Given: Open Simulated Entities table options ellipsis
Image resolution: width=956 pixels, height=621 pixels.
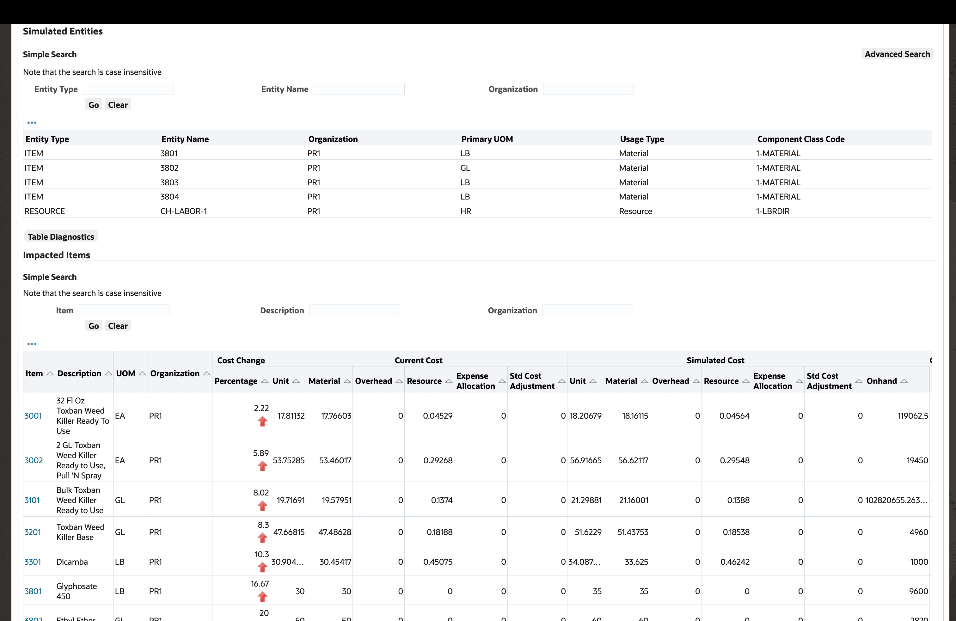Looking at the screenshot, I should (x=32, y=123).
